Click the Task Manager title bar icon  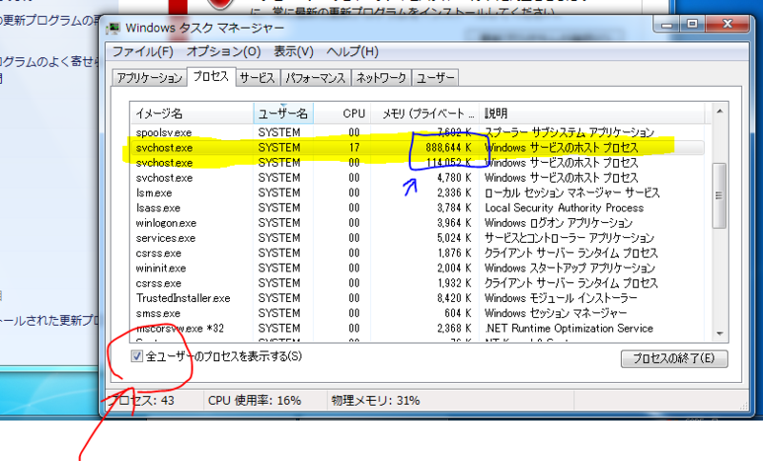[113, 29]
